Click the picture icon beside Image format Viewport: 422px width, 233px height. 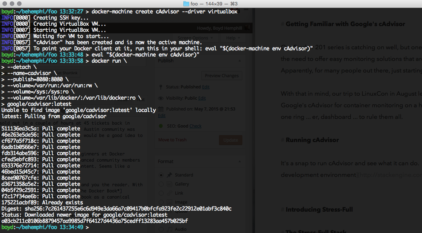click(x=169, y=202)
